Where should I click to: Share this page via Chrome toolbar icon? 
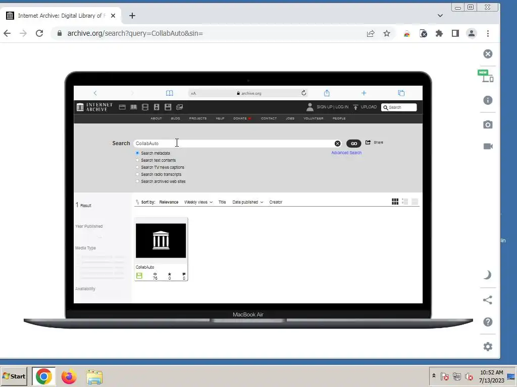click(370, 33)
